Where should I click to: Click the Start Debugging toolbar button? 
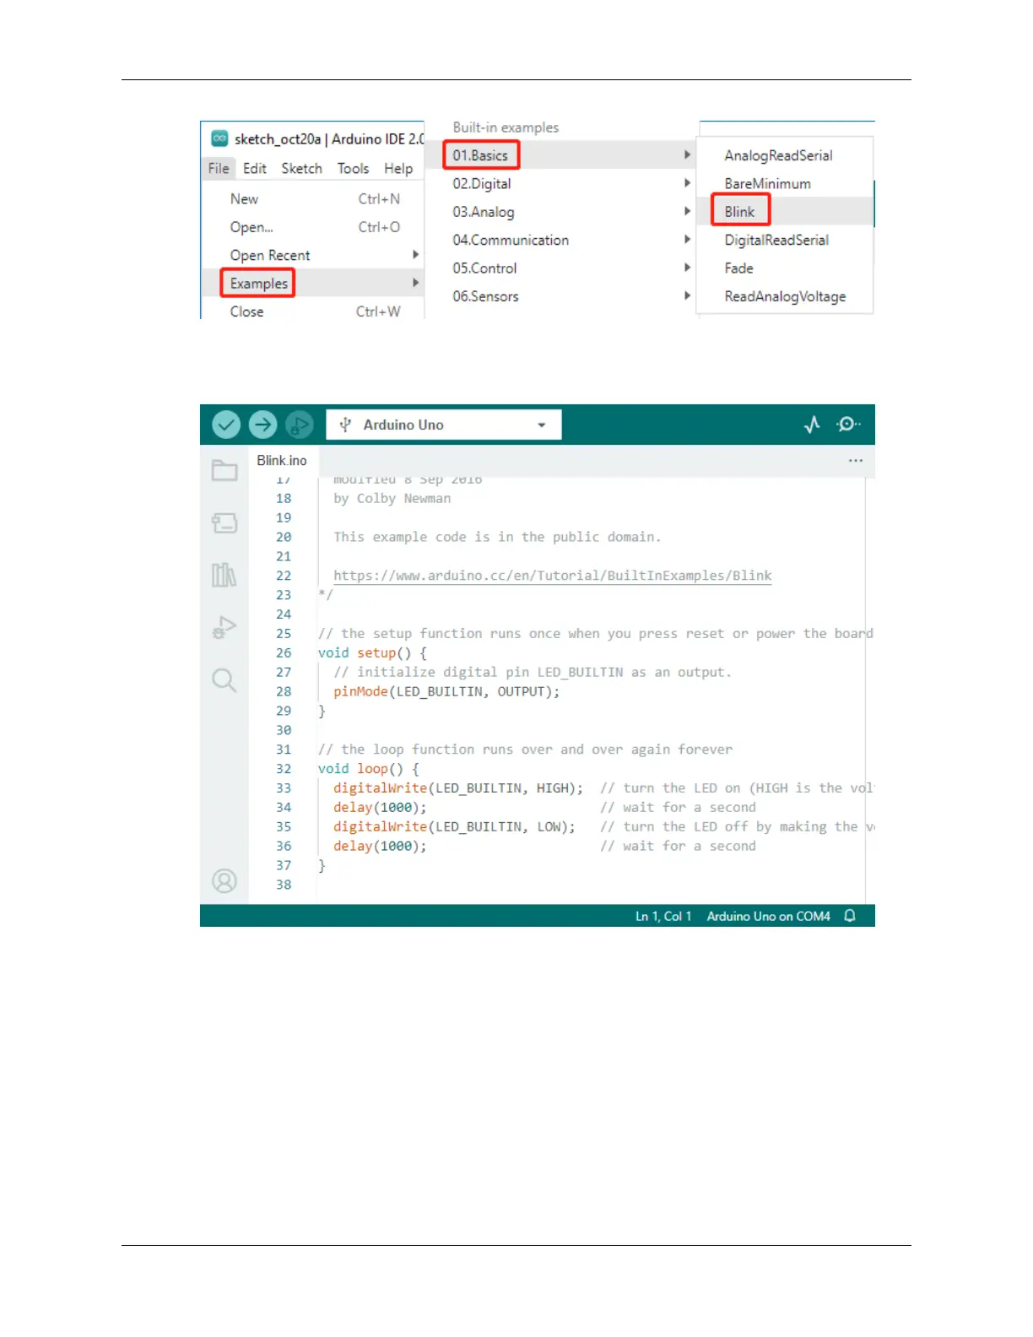pyautogui.click(x=299, y=425)
